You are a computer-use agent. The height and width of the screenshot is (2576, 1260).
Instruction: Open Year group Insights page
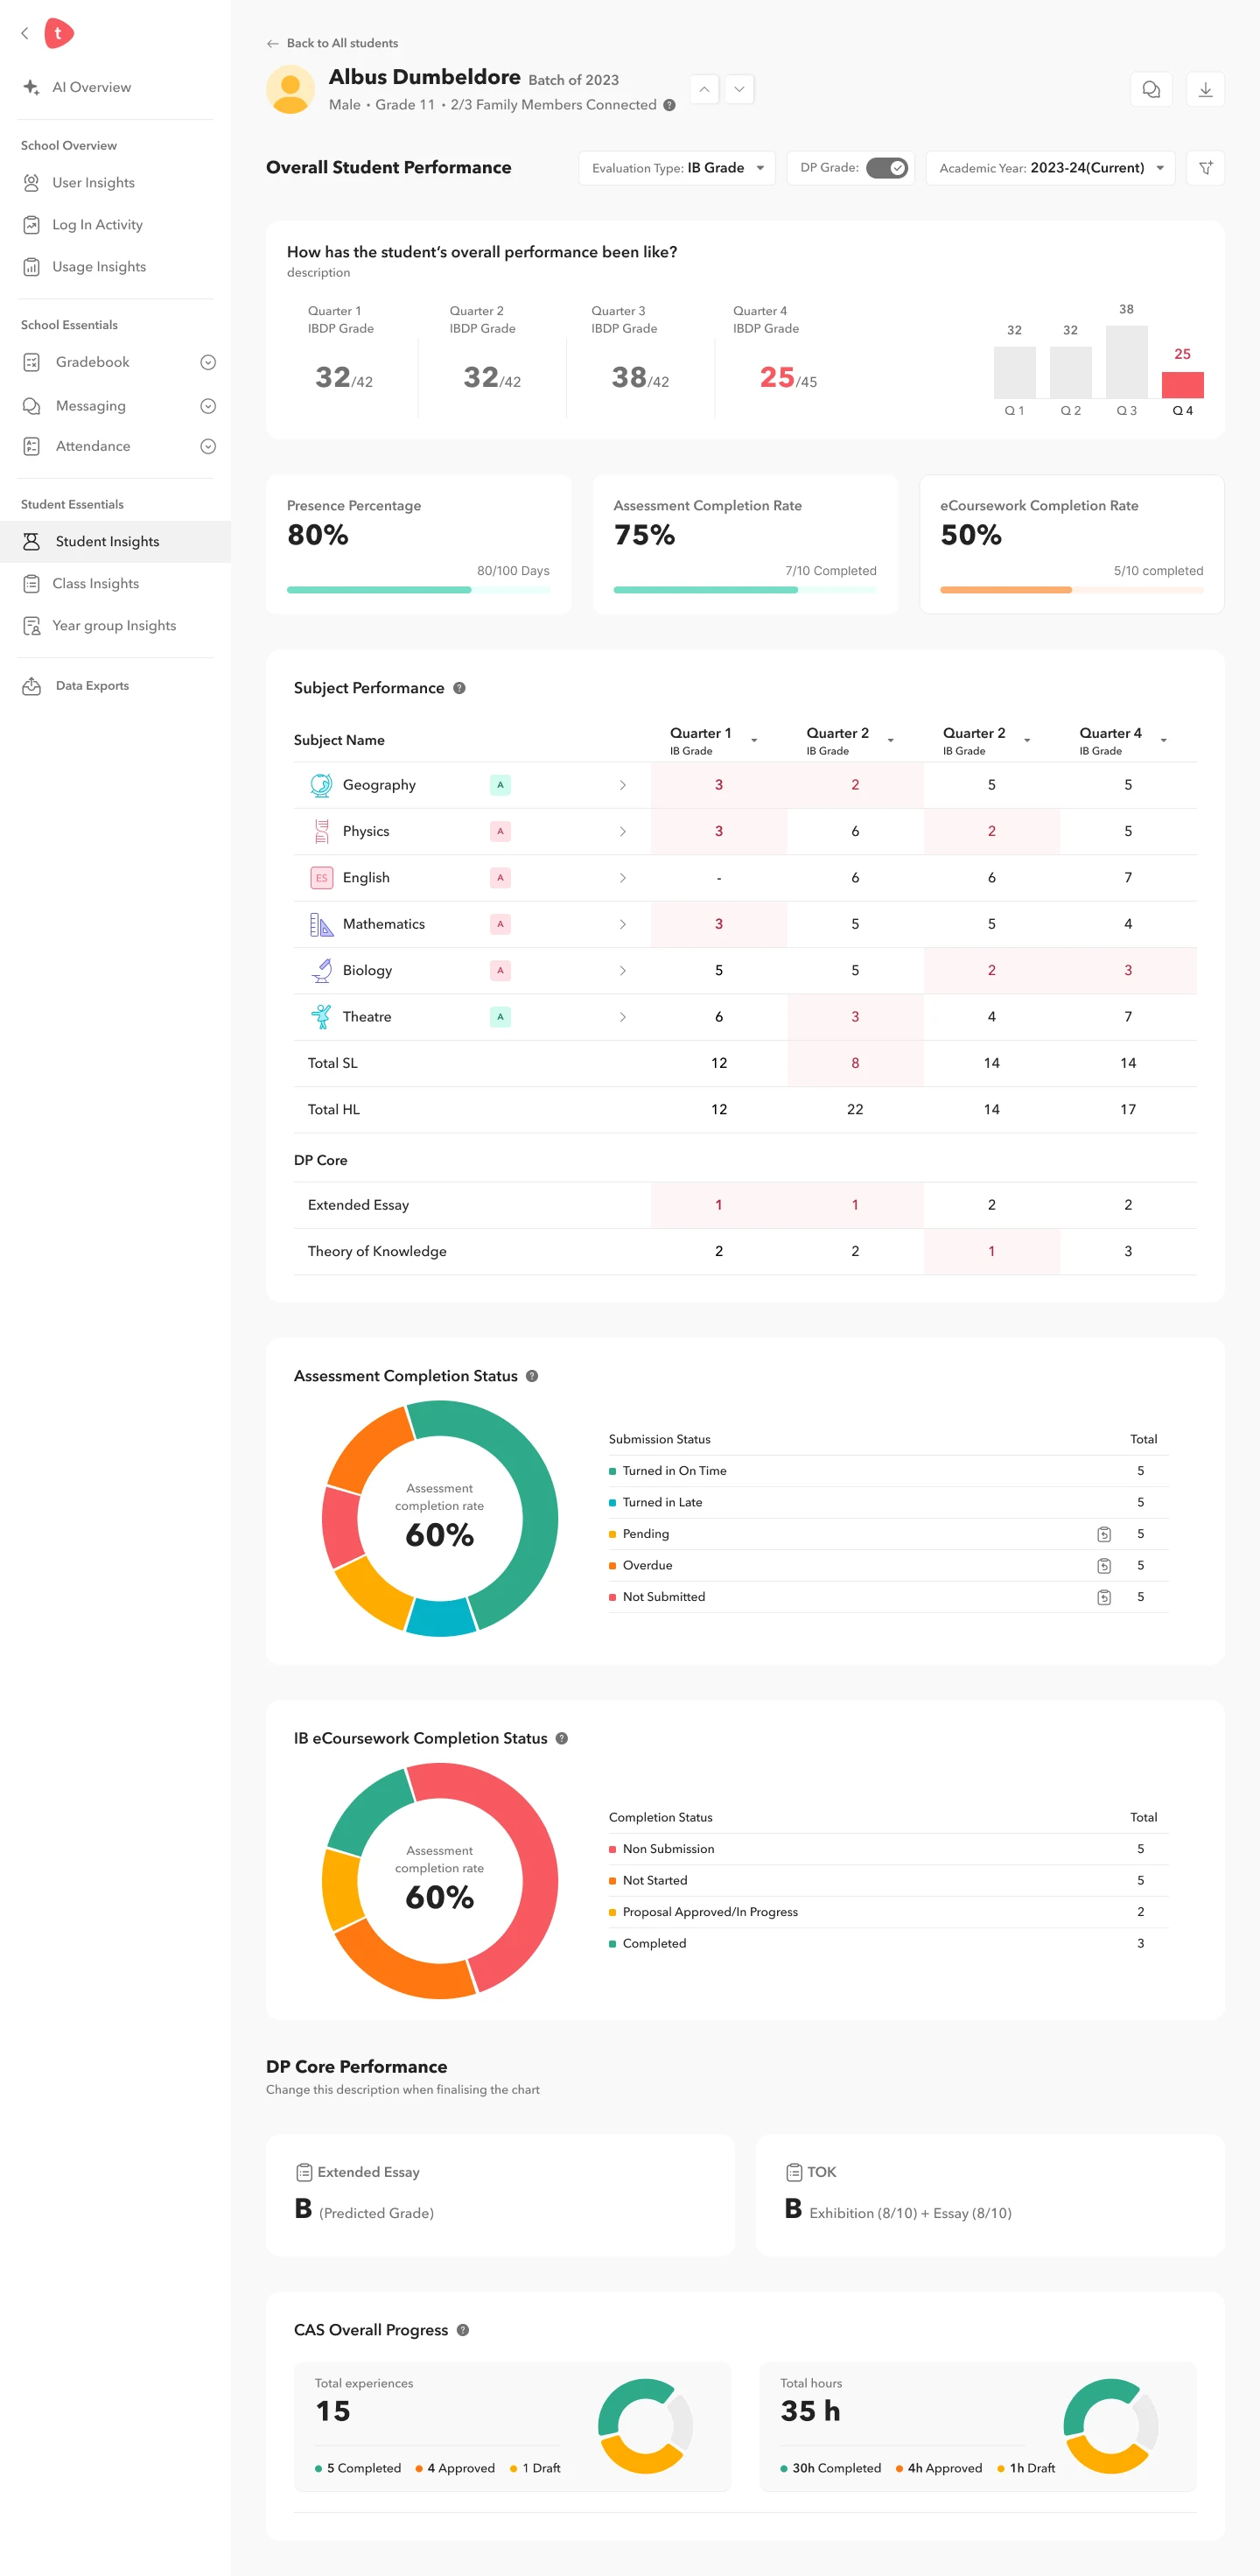click(114, 626)
